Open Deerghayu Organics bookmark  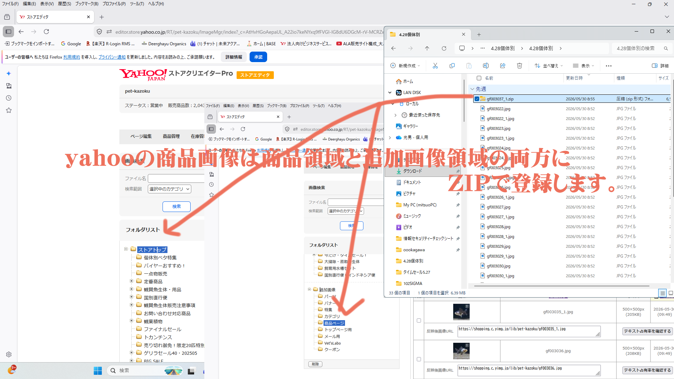click(x=164, y=44)
